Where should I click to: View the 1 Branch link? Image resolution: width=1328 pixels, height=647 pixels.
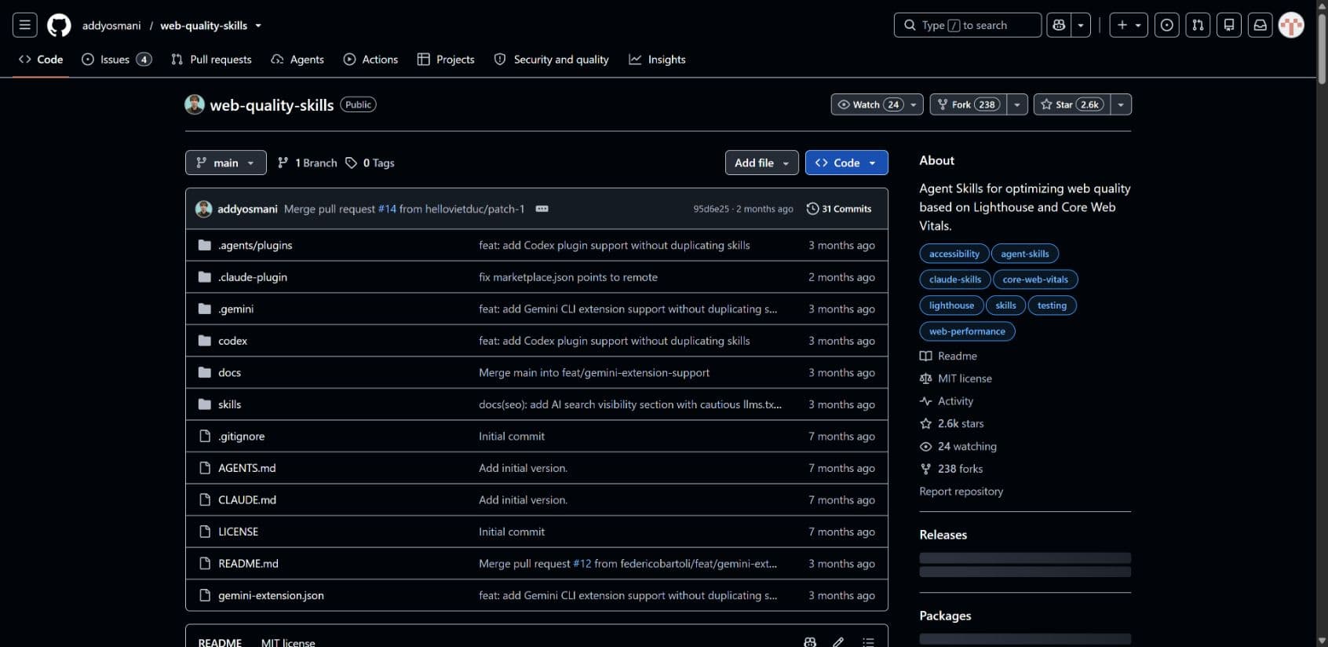pyautogui.click(x=307, y=163)
